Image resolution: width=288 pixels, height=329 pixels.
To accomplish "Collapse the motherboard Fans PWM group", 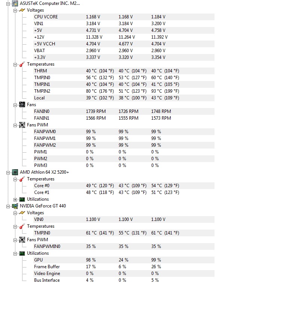I will [15, 125].
